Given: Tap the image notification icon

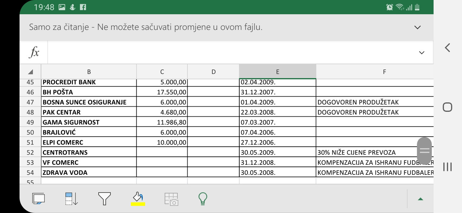Looking at the screenshot, I should pos(62,7).
